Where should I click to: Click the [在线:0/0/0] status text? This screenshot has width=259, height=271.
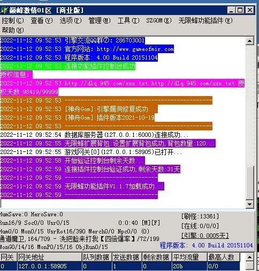200,226
